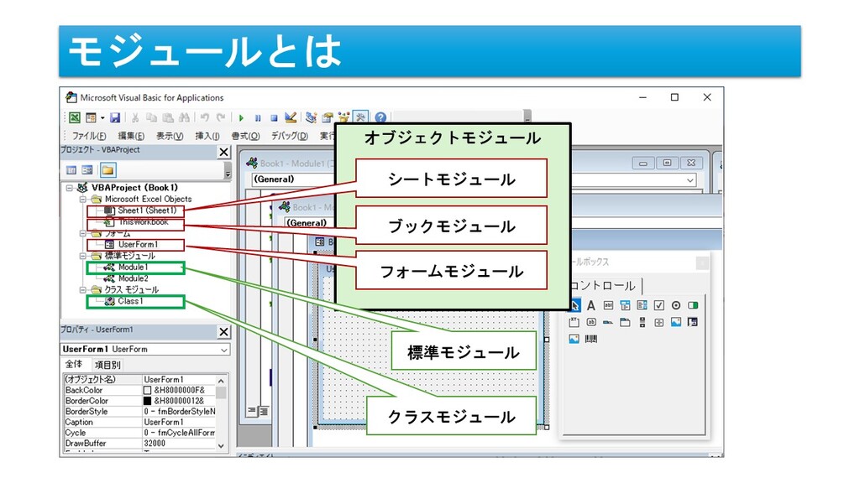
Task: Open the 挿入(I) menu
Action: [x=207, y=136]
